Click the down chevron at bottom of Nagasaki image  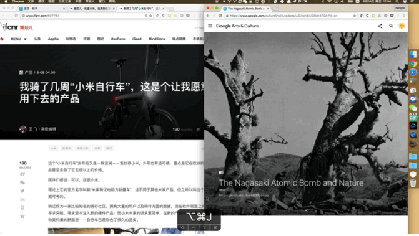(306, 210)
